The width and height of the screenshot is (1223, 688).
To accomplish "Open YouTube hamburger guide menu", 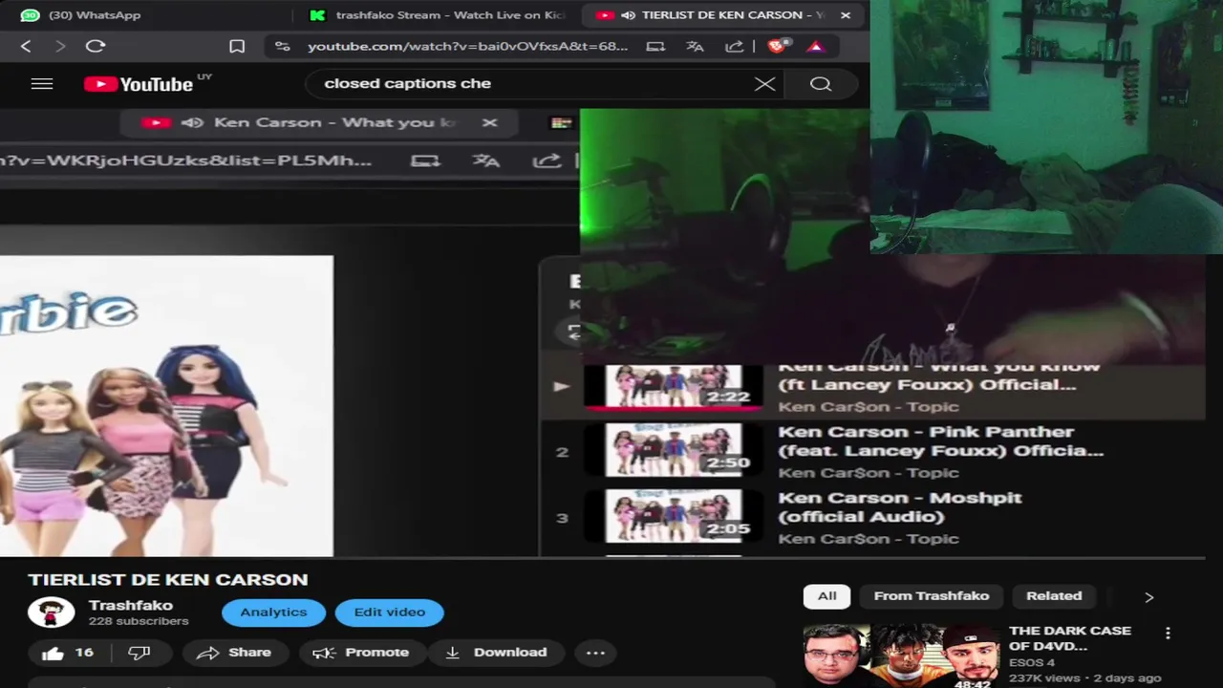I will click(x=42, y=83).
